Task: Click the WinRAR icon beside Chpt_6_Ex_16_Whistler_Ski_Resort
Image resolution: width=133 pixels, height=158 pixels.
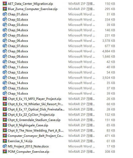Action: tap(5, 104)
